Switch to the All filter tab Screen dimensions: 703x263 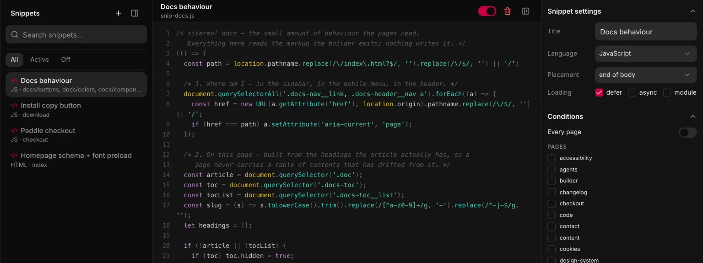click(x=15, y=59)
